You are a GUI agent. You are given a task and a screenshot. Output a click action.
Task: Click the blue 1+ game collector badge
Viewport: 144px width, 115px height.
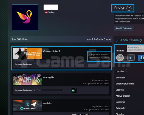[x=141, y=58]
